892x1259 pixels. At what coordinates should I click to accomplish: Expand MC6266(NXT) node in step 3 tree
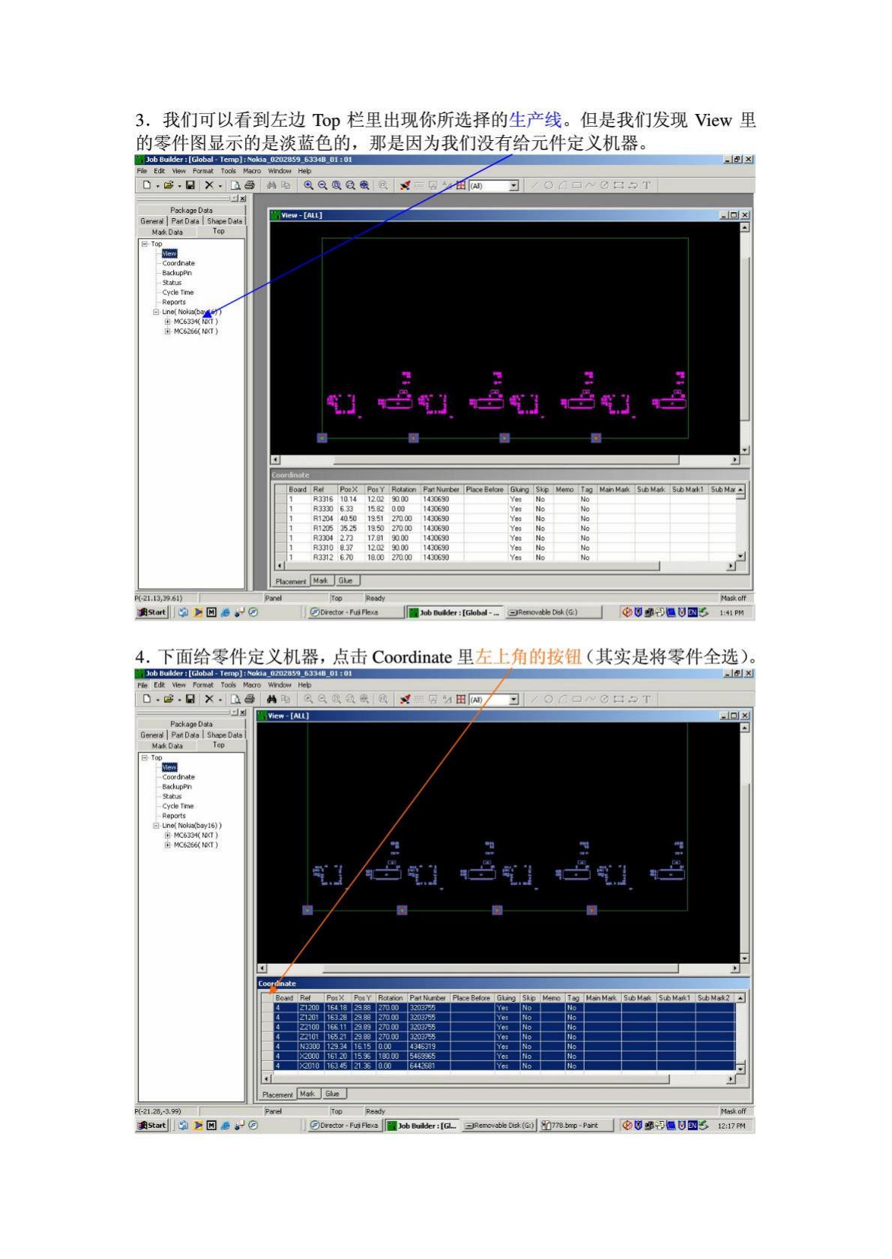click(168, 331)
